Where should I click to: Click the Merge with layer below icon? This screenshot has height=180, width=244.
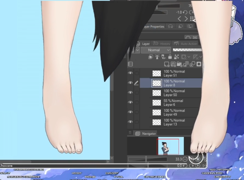[x=192, y=64]
